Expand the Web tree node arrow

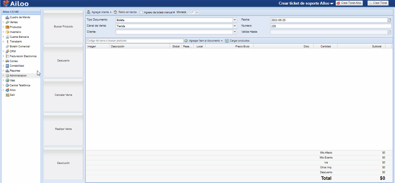point(3,81)
